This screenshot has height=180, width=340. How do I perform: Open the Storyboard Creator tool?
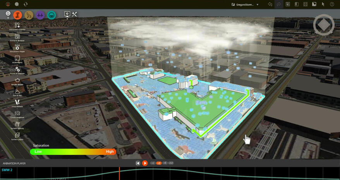[x=17, y=25]
